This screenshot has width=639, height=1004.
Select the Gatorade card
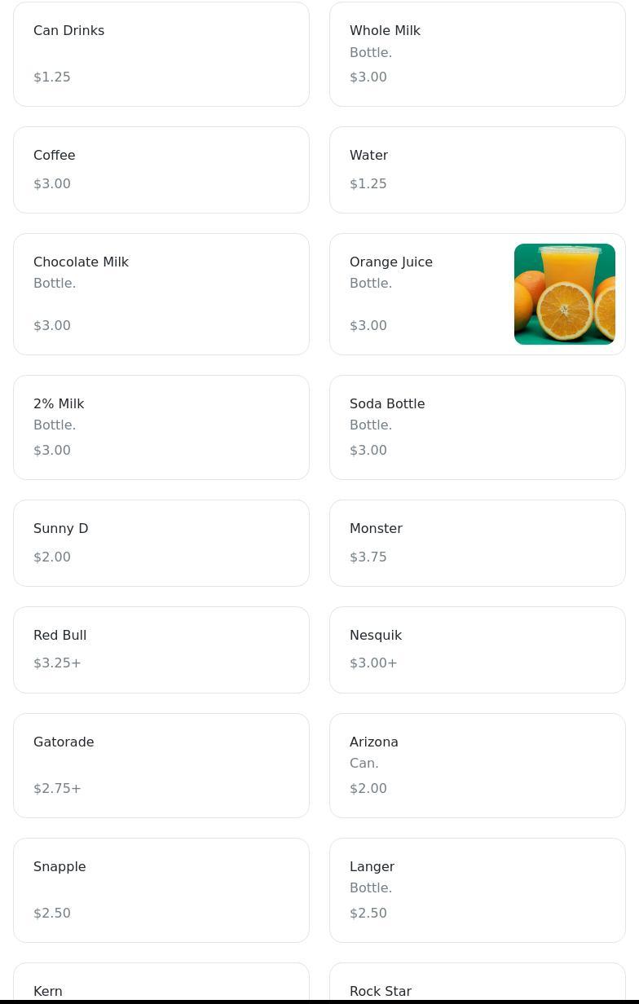coord(161,765)
